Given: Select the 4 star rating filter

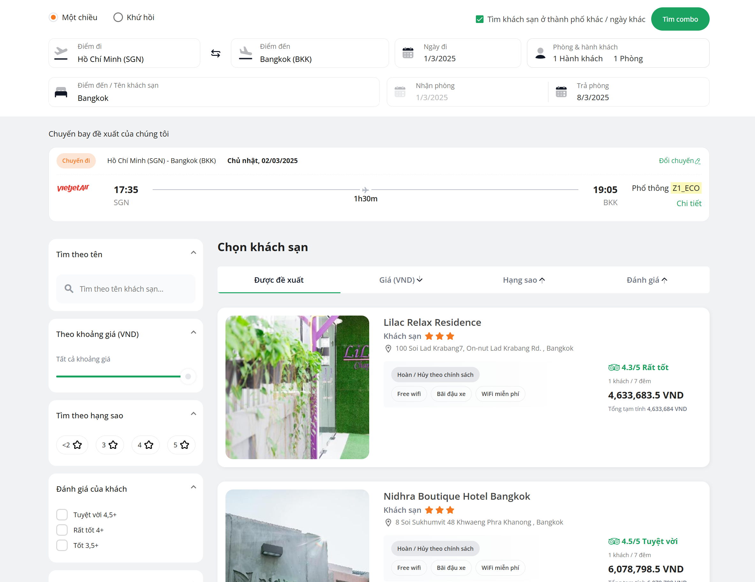Looking at the screenshot, I should point(145,445).
